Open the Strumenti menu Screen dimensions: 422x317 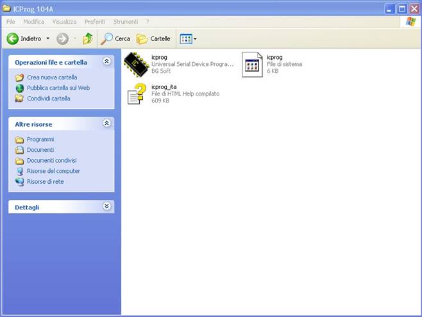pyautogui.click(x=126, y=22)
